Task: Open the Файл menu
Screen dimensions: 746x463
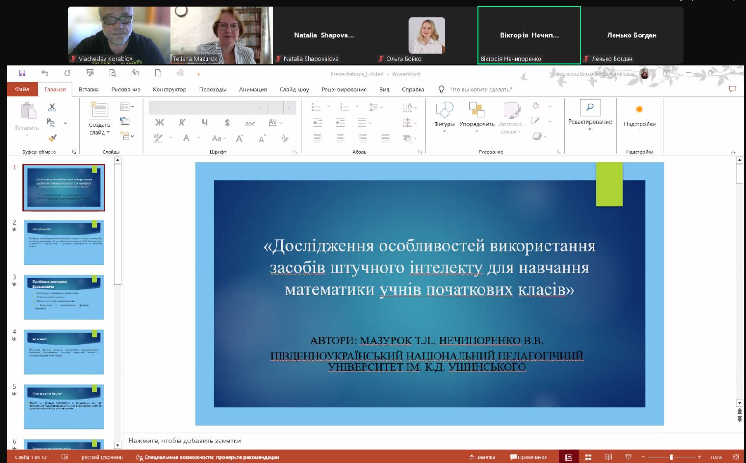Action: 22,89
